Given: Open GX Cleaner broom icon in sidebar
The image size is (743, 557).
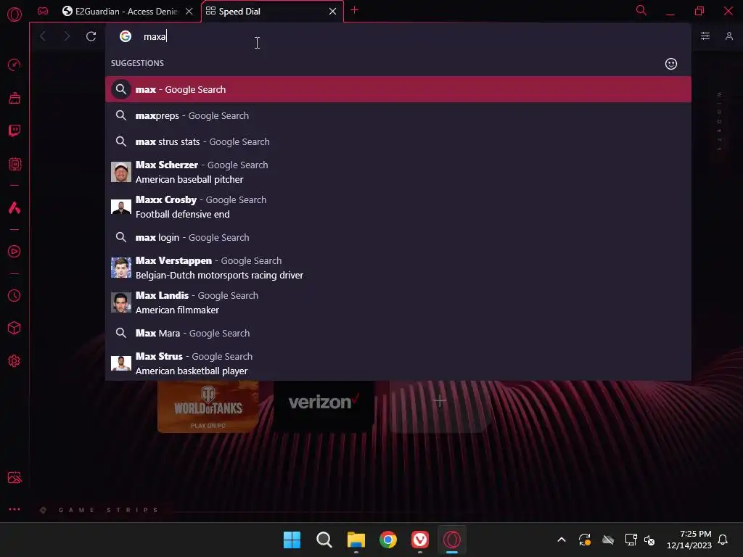Looking at the screenshot, I should tap(15, 98).
